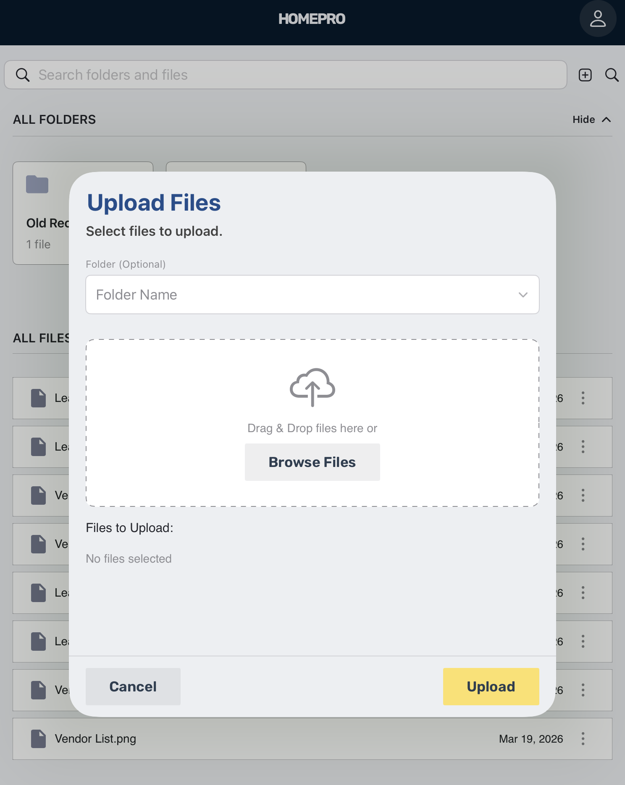This screenshot has width=625, height=785.
Task: Click the Upload Files dialog title
Action: [154, 203]
